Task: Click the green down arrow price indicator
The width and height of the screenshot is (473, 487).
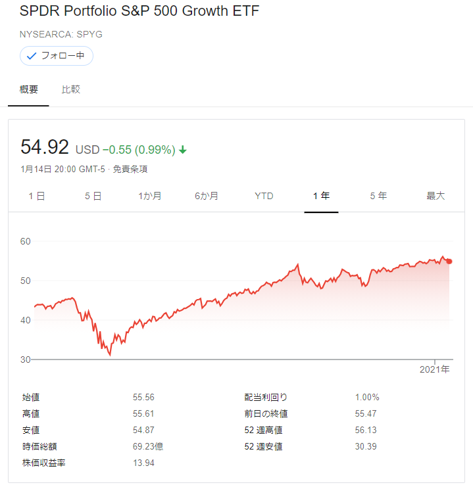Action: (x=183, y=150)
